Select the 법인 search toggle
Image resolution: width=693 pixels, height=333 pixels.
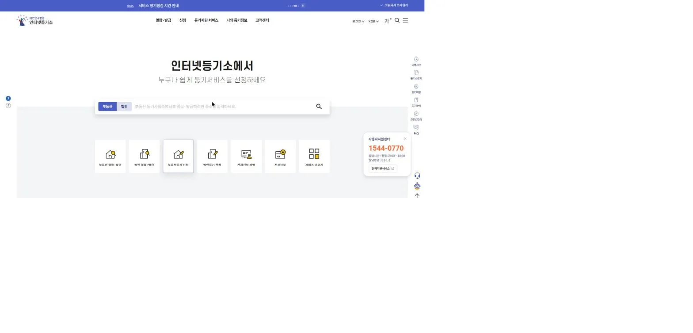coord(124,107)
